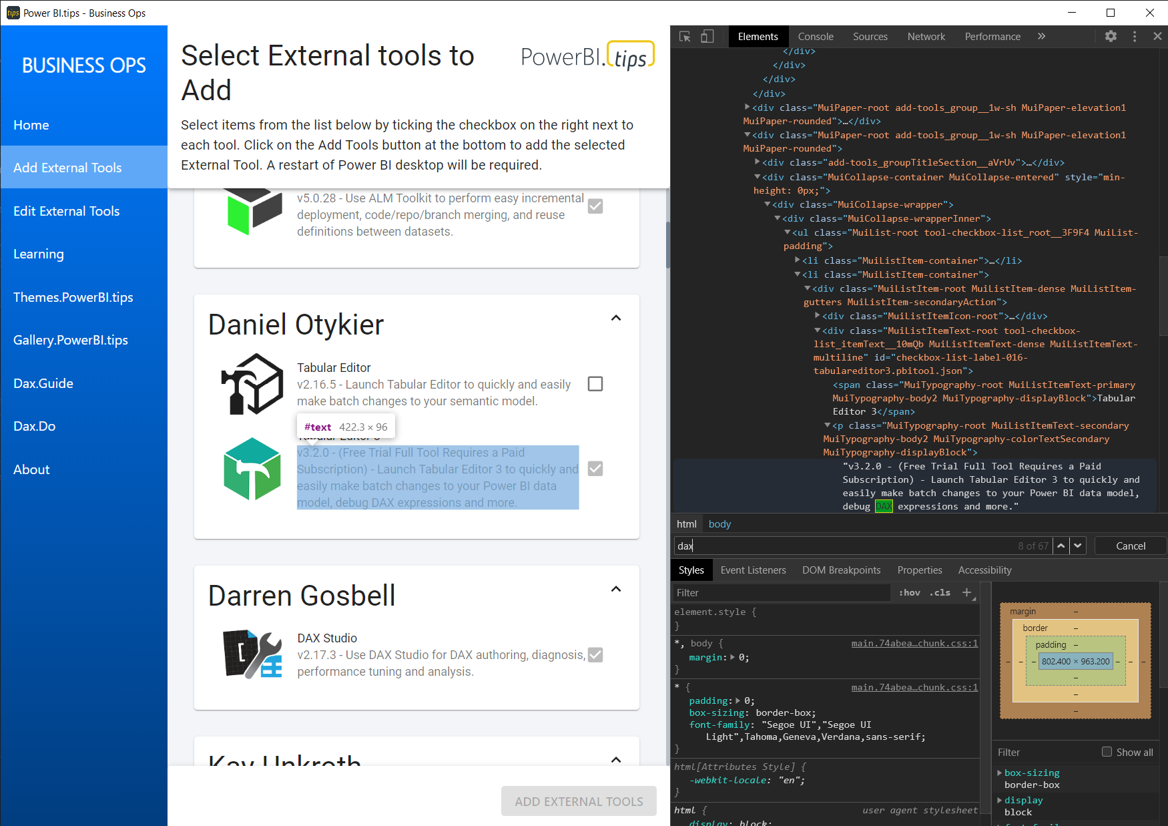1168x826 pixels.
Task: Check the Tabular Editor v2.16.5 checkbox
Action: (x=595, y=384)
